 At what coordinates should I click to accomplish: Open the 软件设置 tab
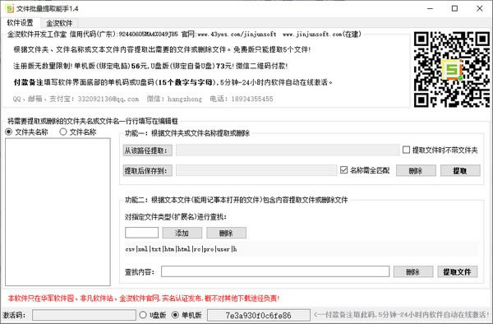coord(20,23)
